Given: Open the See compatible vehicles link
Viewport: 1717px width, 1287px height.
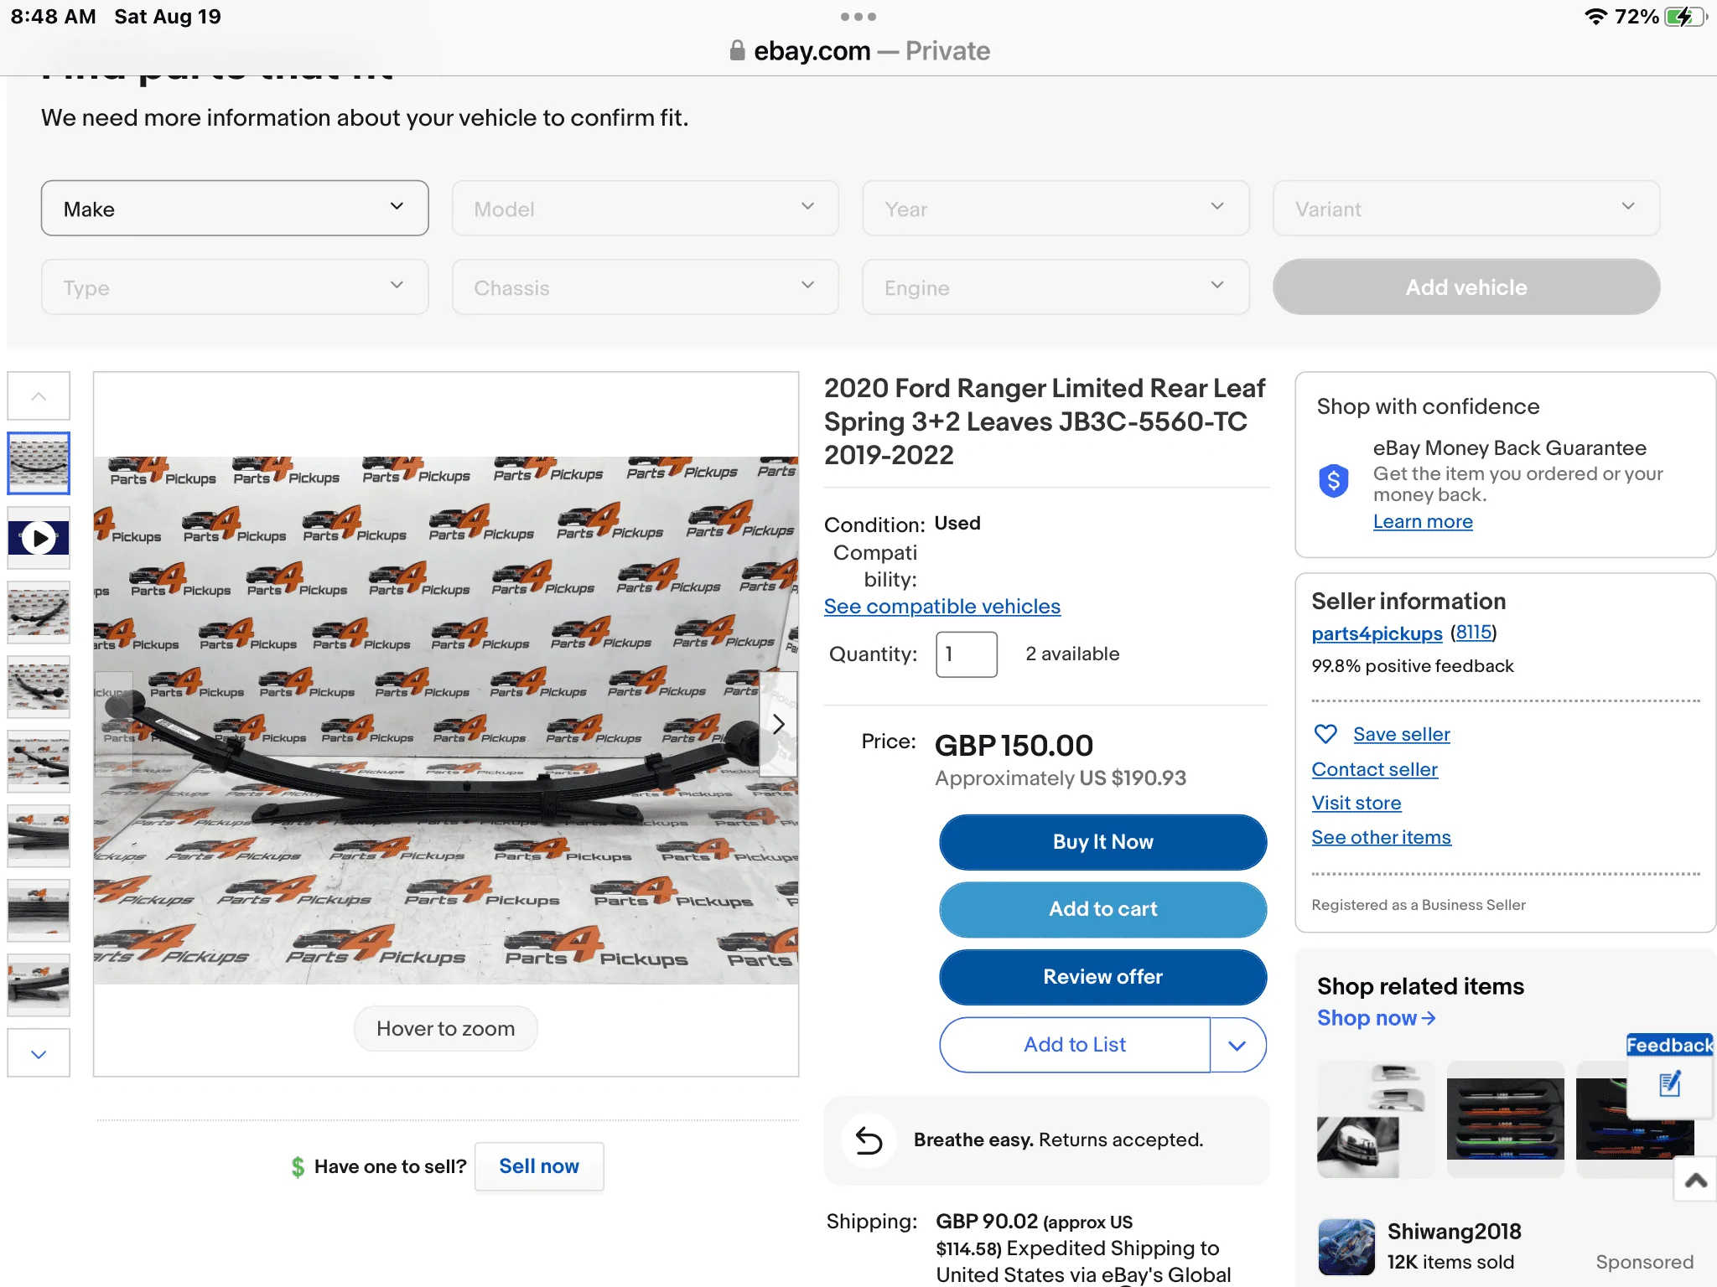Looking at the screenshot, I should pyautogui.click(x=941, y=606).
